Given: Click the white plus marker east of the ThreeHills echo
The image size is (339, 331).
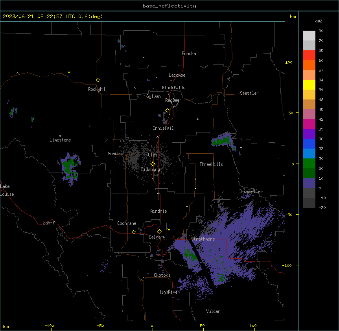Looking at the screenshot, I should [x=241, y=147].
